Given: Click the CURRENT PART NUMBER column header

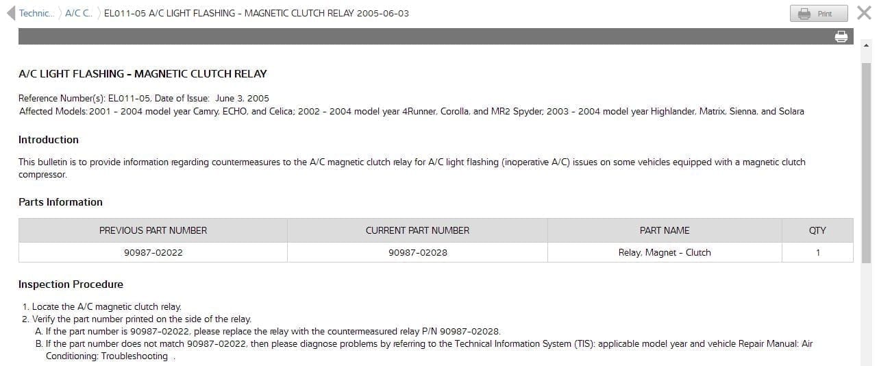Looking at the screenshot, I should click(x=417, y=230).
